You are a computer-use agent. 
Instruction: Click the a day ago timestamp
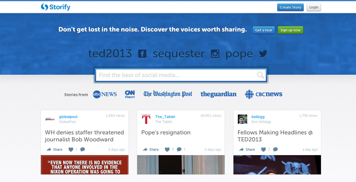tap(310, 149)
